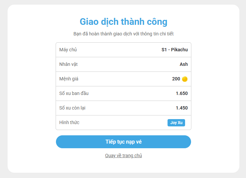This screenshot has width=246, height=178.
Task: Select the Số xu còn lại label
Action: click(x=73, y=108)
